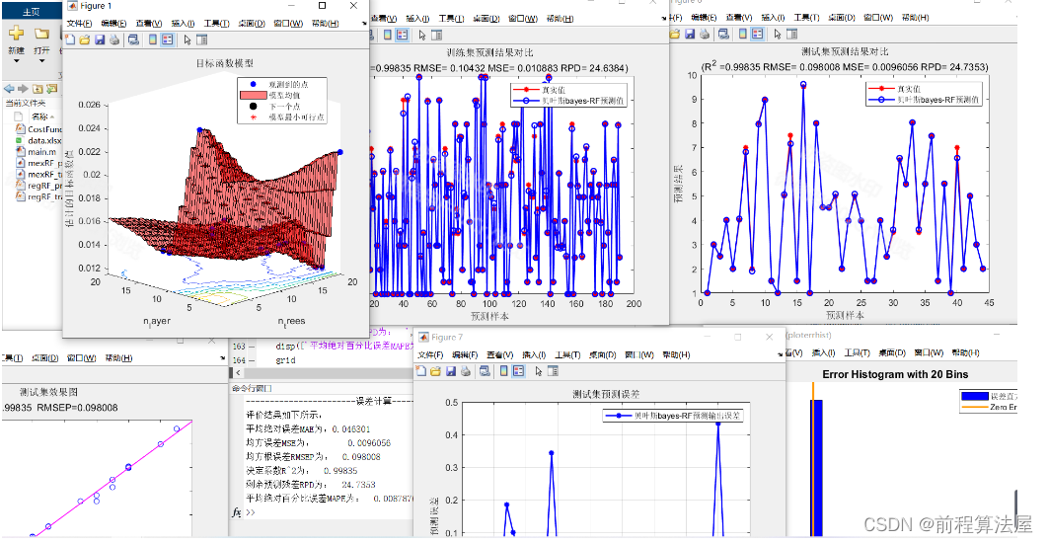The width and height of the screenshot is (1048, 543).
Task: Click Open File icon in Figure 1 toolbar
Action: click(x=85, y=40)
